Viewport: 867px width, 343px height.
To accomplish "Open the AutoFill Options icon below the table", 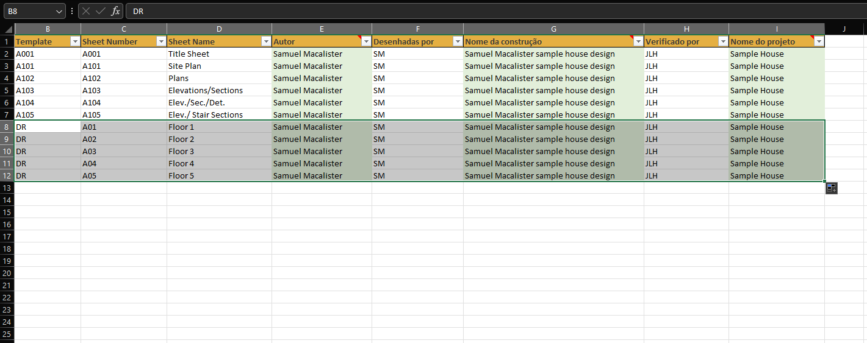I will point(832,188).
